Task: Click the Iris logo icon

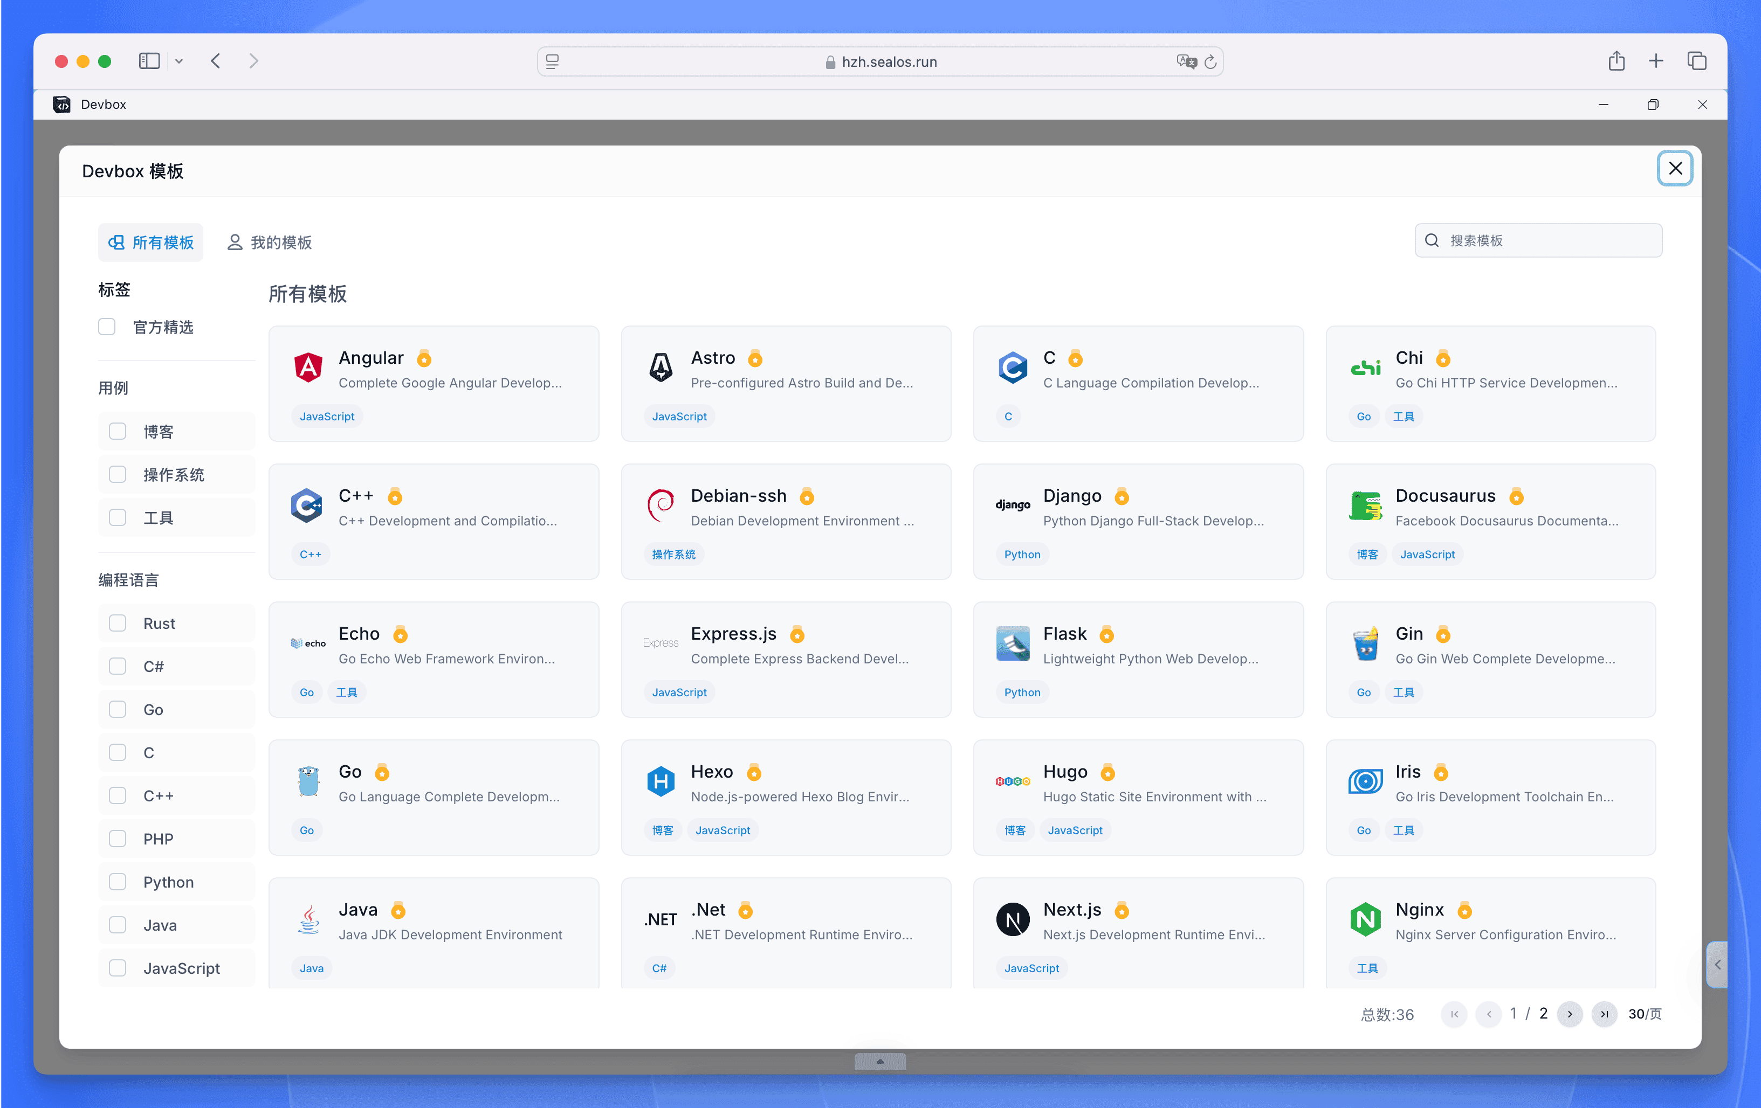Action: [x=1365, y=781]
